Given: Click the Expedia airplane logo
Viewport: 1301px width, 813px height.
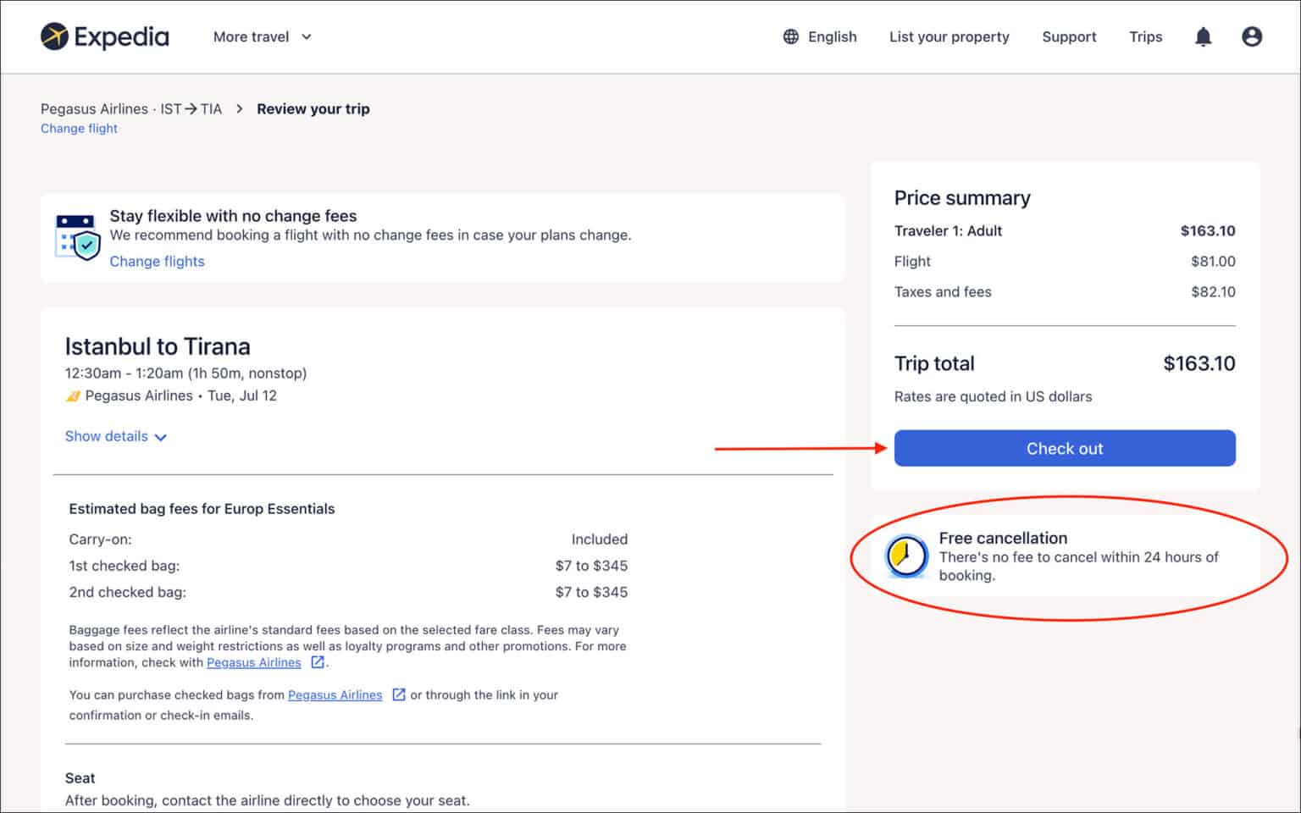Looking at the screenshot, I should coord(53,36).
